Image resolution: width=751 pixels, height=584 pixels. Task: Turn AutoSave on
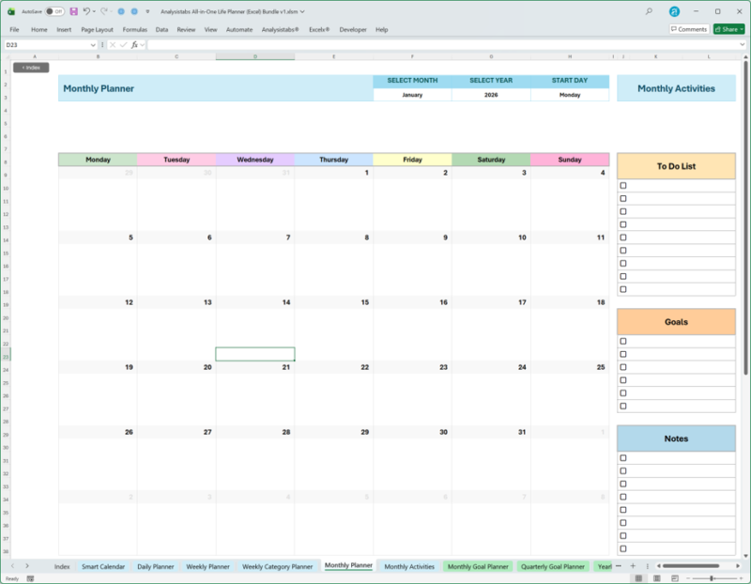click(x=54, y=9)
